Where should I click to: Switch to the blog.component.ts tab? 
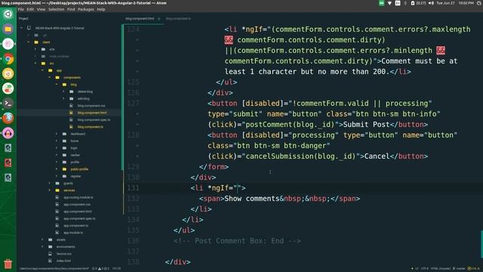pos(178,19)
